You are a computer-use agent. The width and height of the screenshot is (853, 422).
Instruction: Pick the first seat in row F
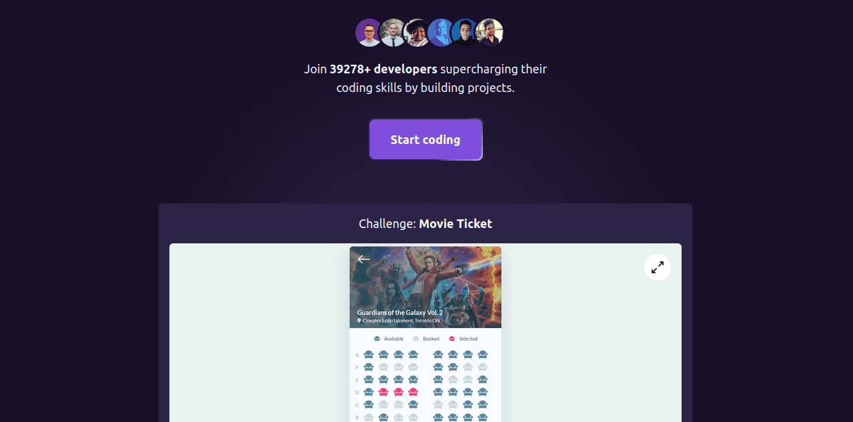click(369, 367)
